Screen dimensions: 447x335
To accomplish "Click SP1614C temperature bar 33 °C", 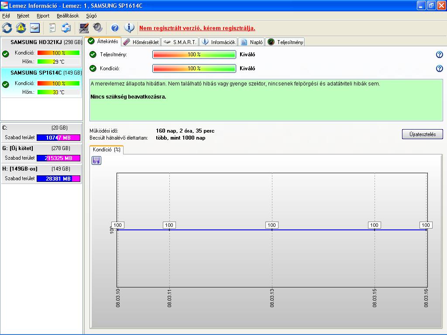I will (x=58, y=92).
